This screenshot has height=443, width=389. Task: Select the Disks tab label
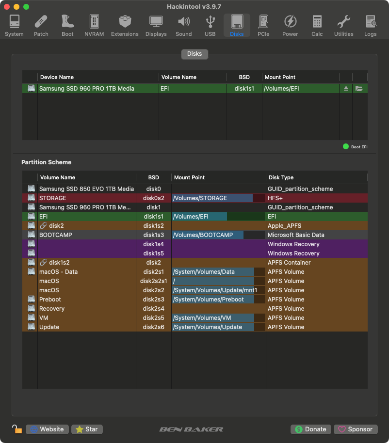point(194,54)
